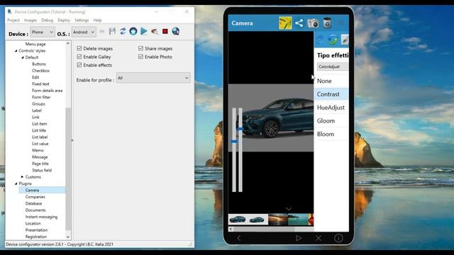Select Camera plugin in tree
Screen dimensions: 454x255
pos(32,191)
